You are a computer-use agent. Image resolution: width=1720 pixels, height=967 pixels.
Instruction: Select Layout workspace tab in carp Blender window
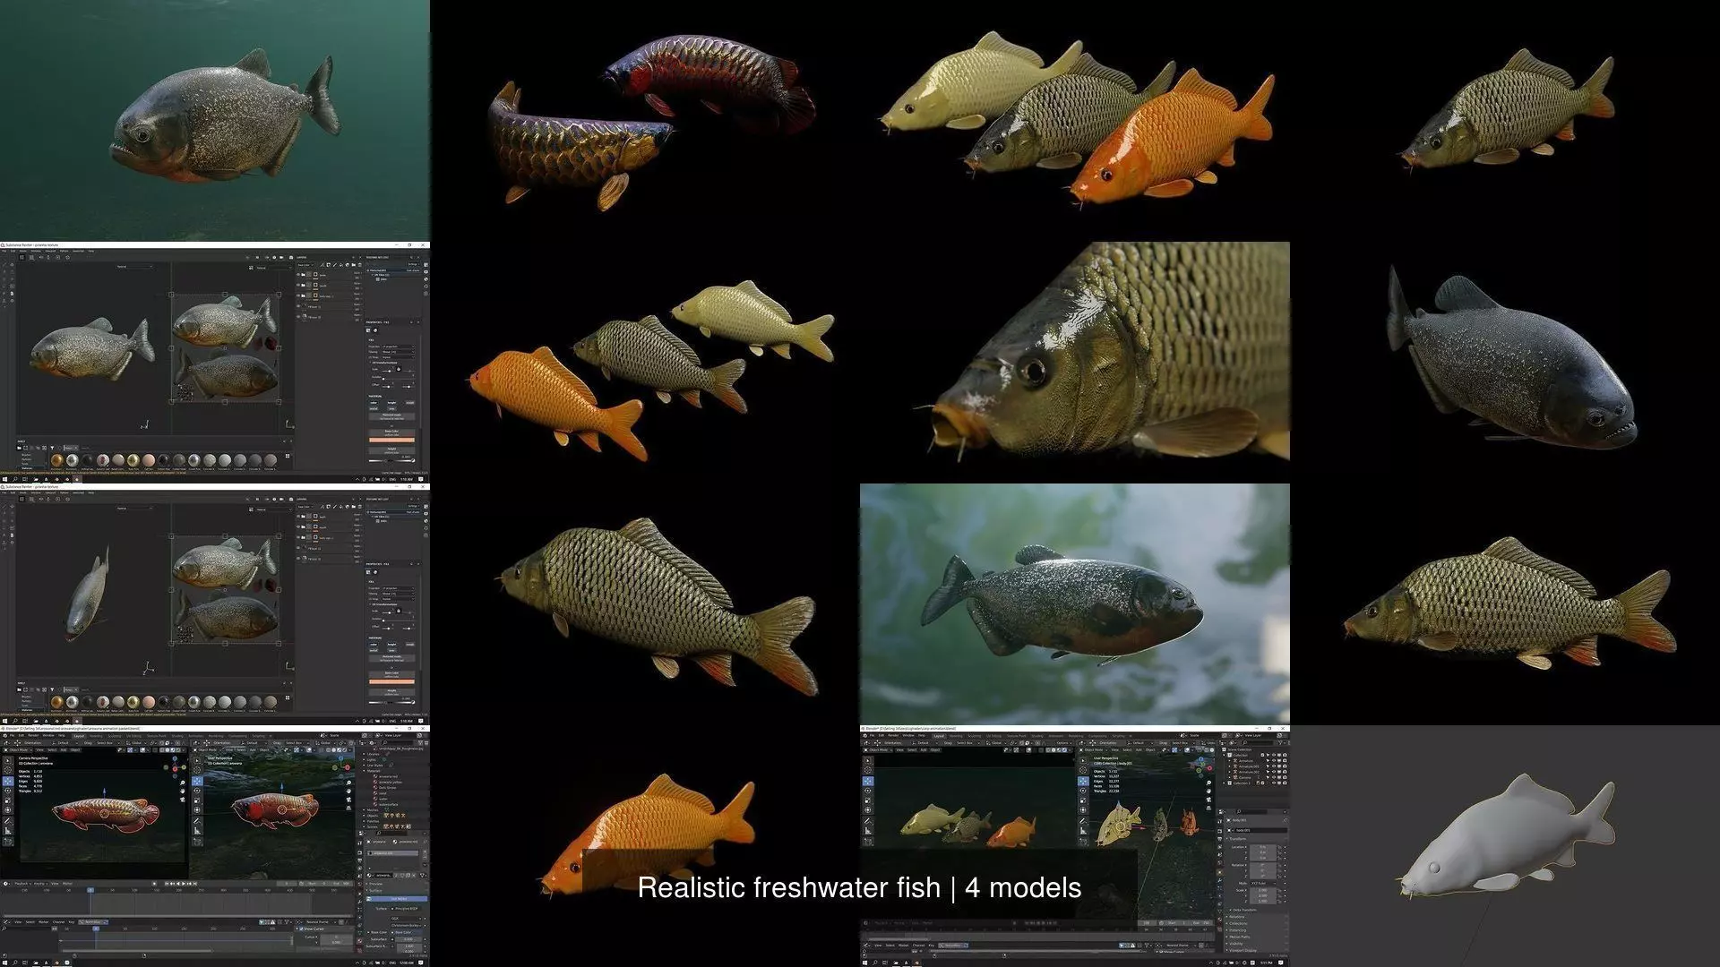tap(939, 736)
